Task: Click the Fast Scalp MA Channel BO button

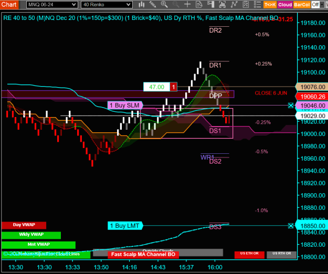Action: [x=143, y=255]
